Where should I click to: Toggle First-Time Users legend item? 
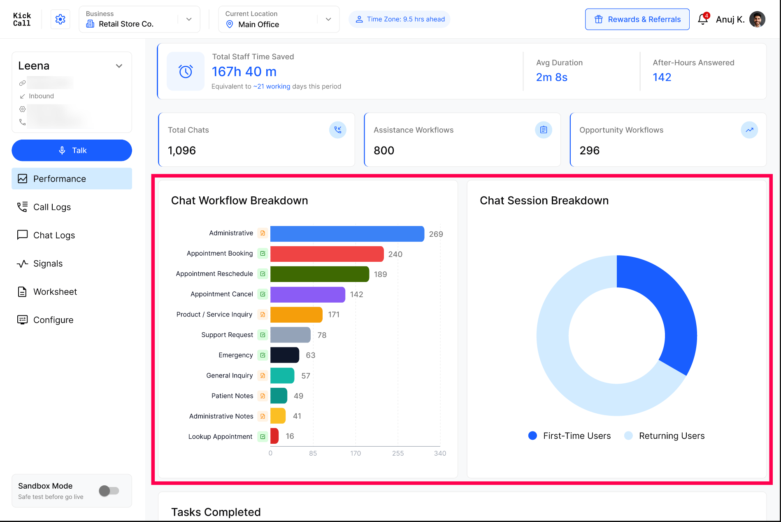pos(569,436)
